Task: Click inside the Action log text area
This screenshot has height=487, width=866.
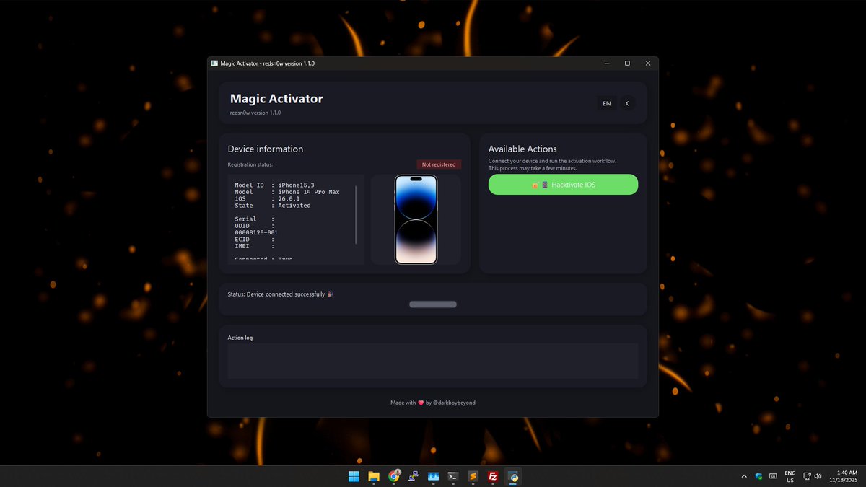Action: [433, 361]
